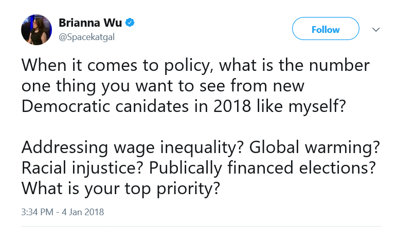Viewport: 397px width, 227px height.
Task: Click the phrase 'like myself?'
Action: tap(301, 106)
